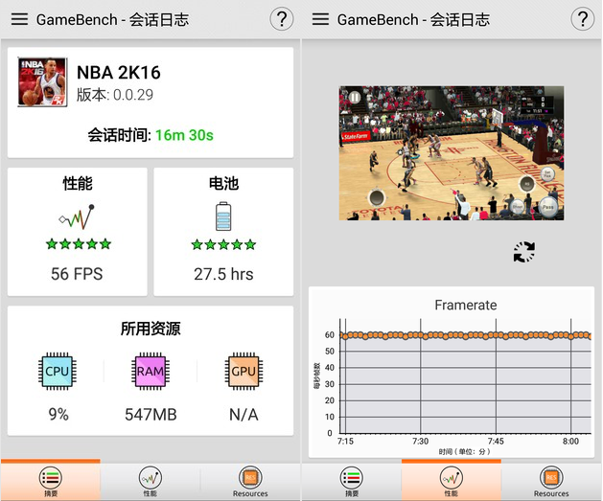Select 性能 tab on right screen

coord(452,482)
